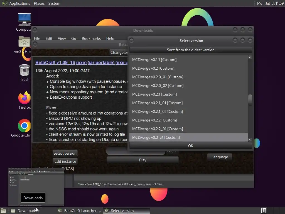Click the Downloads window menu button
The image size is (285, 214).
(35, 30)
